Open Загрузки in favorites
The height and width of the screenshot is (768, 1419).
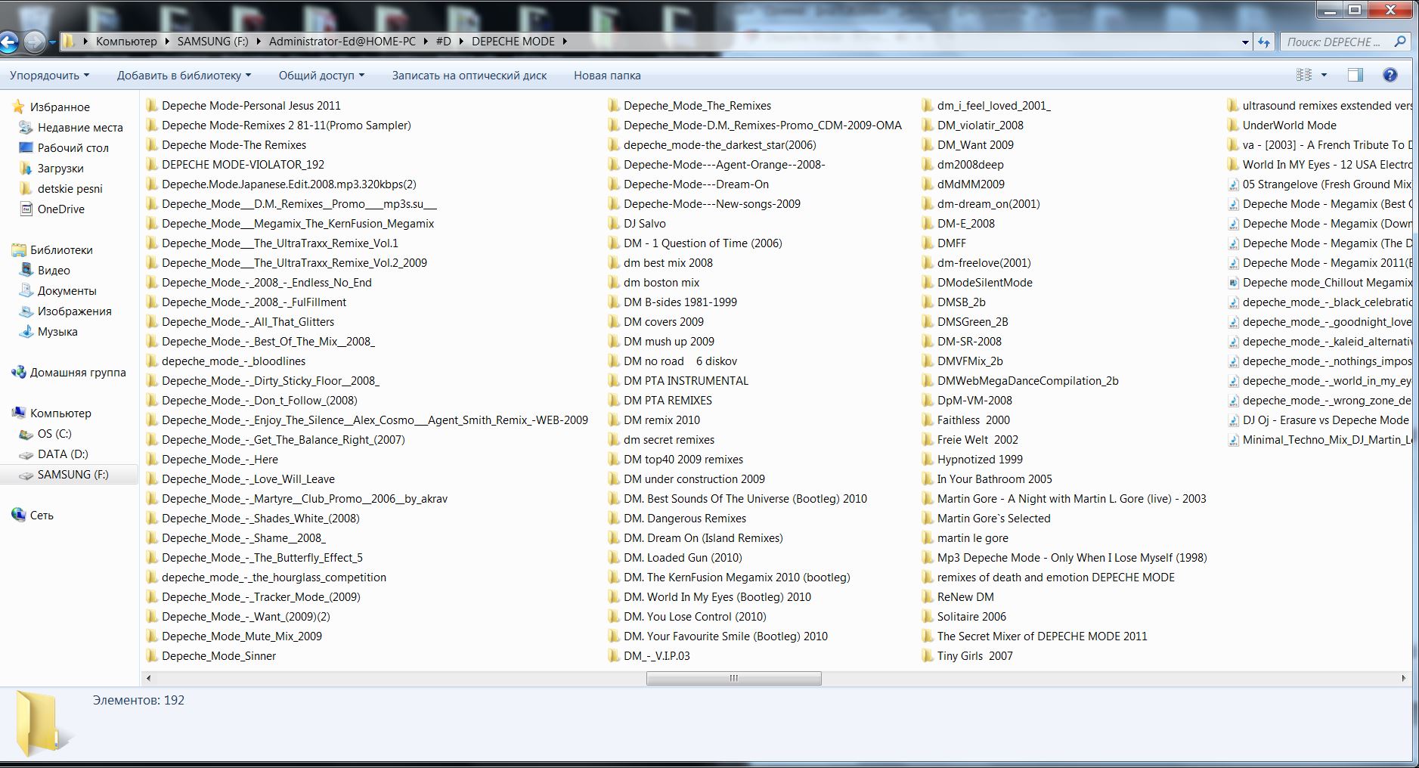[x=60, y=169]
